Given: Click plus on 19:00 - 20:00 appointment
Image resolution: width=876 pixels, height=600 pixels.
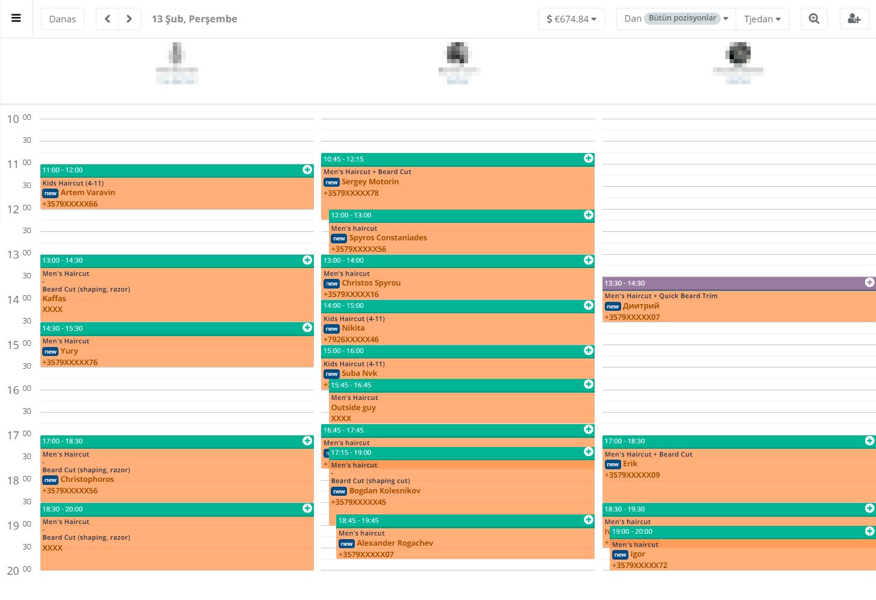Looking at the screenshot, I should [x=869, y=531].
